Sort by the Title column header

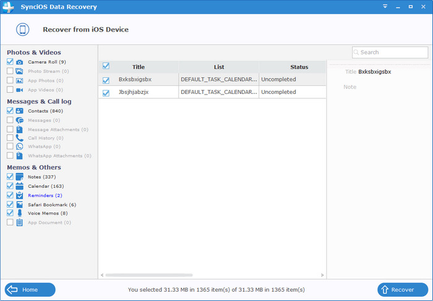(139, 67)
